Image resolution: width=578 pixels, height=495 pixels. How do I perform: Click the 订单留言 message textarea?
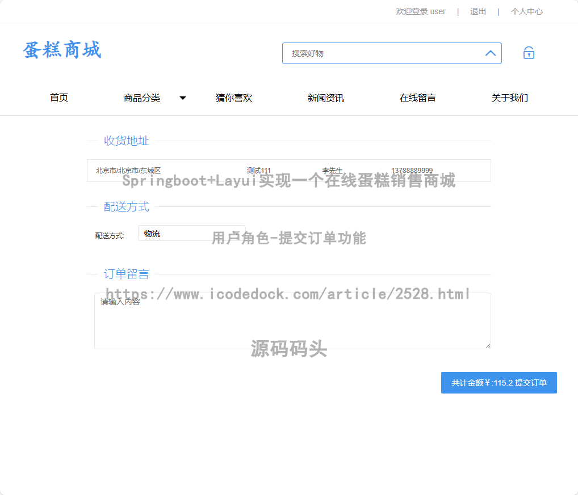click(292, 320)
